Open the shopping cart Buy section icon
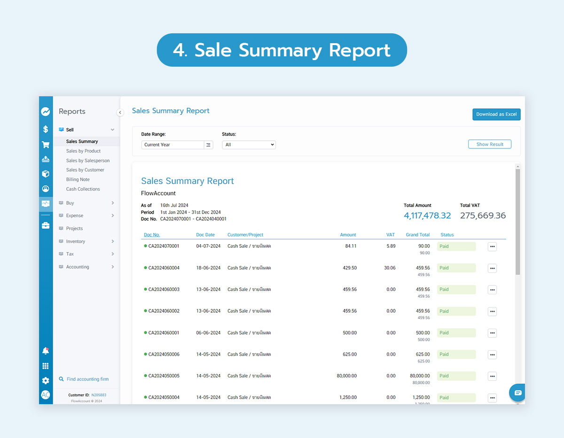 point(46,144)
